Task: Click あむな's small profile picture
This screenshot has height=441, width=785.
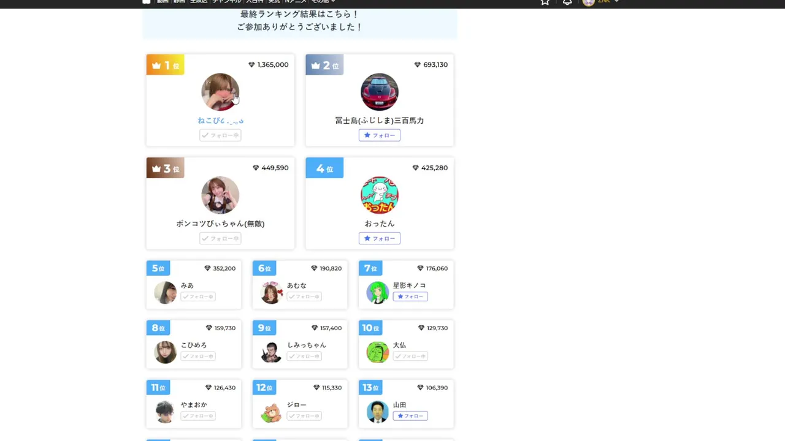Action: point(271,292)
